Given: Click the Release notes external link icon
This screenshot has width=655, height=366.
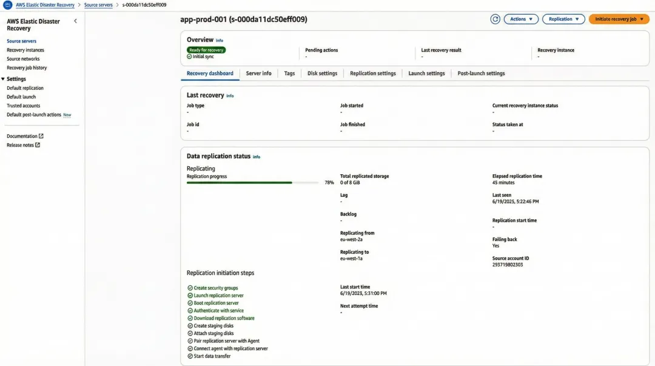Looking at the screenshot, I should coord(38,144).
